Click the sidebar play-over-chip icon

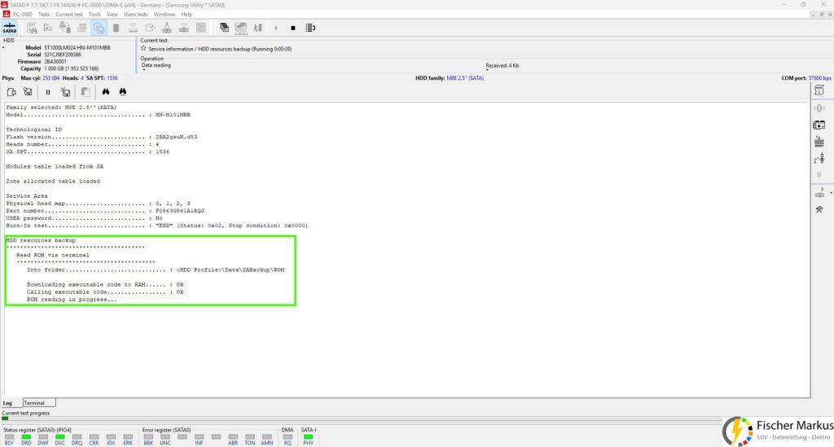[x=819, y=192]
